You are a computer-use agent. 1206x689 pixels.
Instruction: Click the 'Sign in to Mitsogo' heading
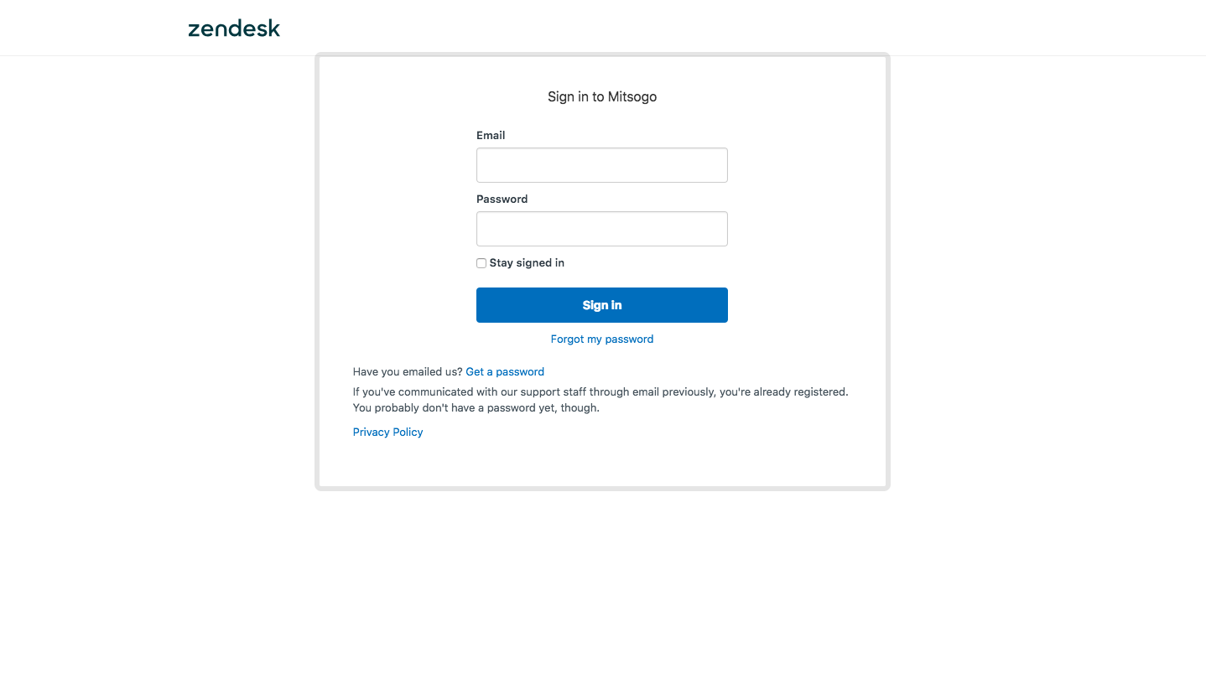tap(602, 97)
